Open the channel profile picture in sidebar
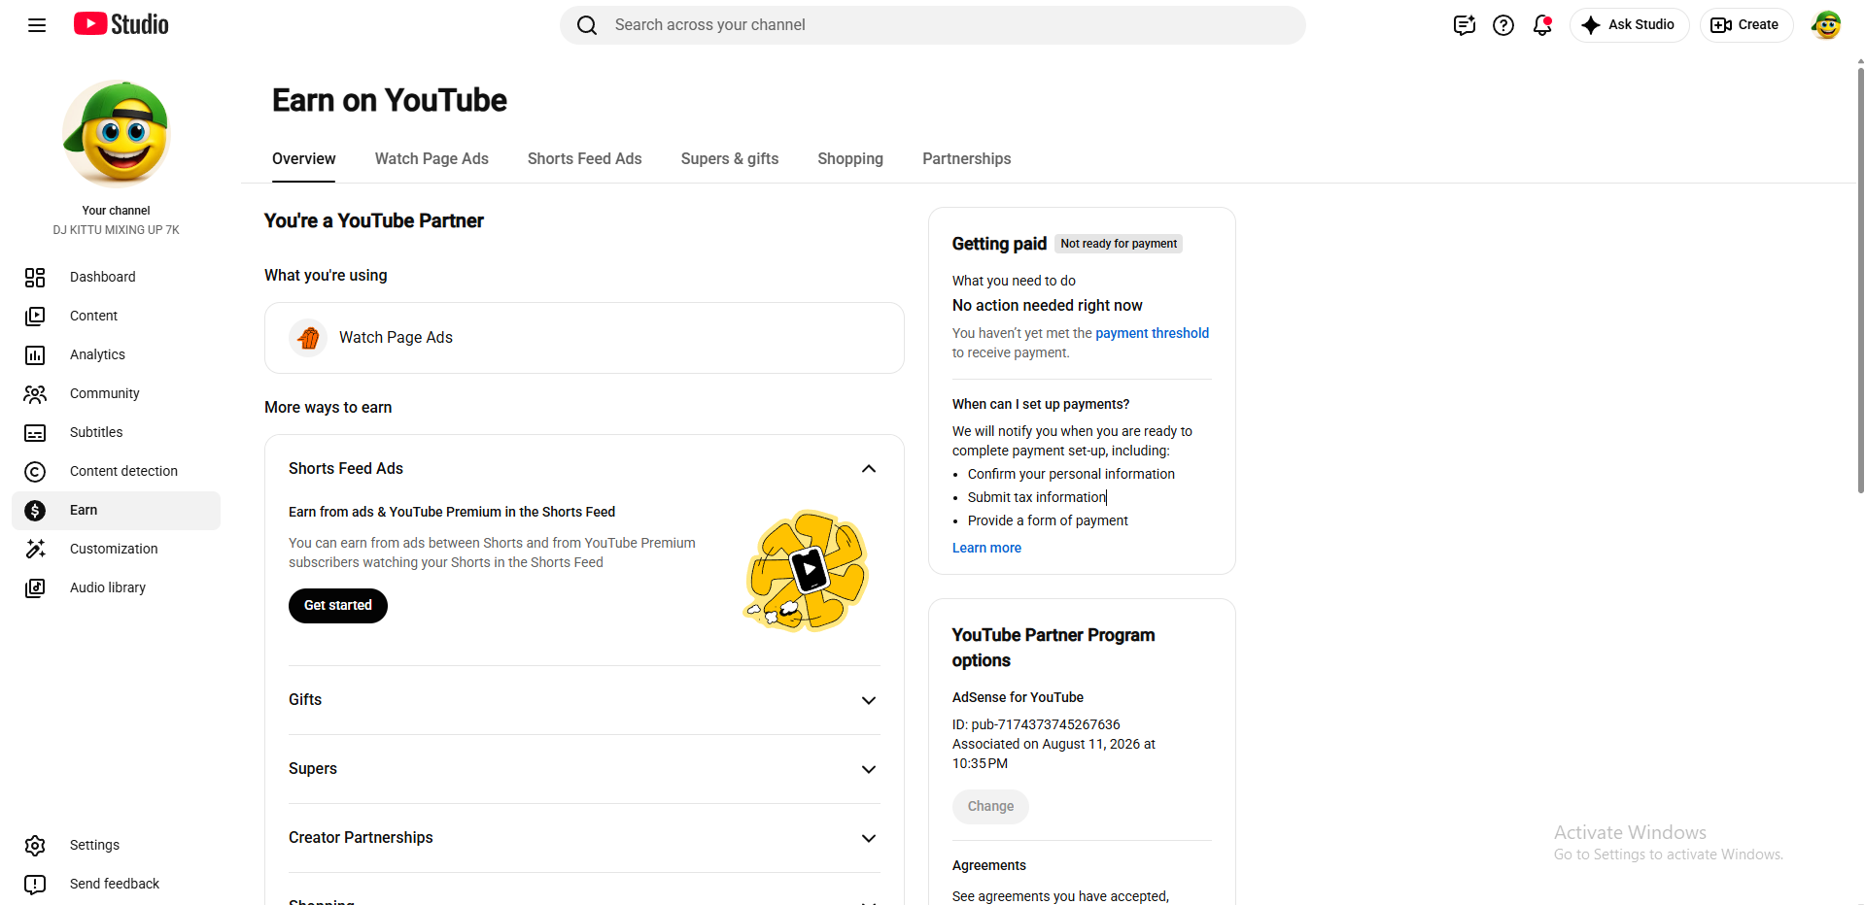 click(x=117, y=132)
